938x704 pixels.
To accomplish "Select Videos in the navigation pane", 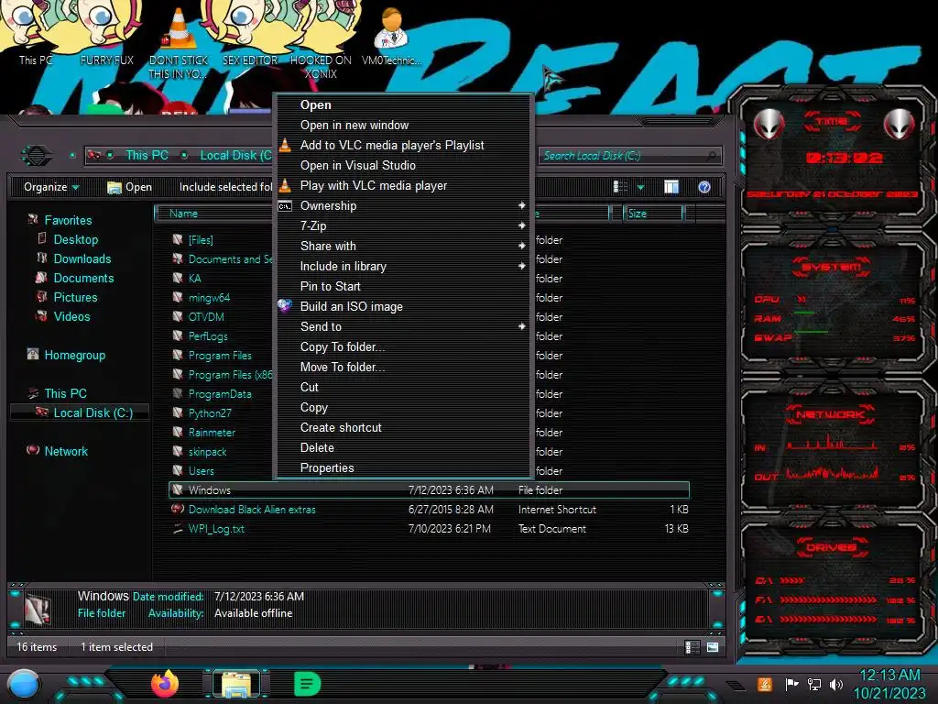I will coord(71,316).
